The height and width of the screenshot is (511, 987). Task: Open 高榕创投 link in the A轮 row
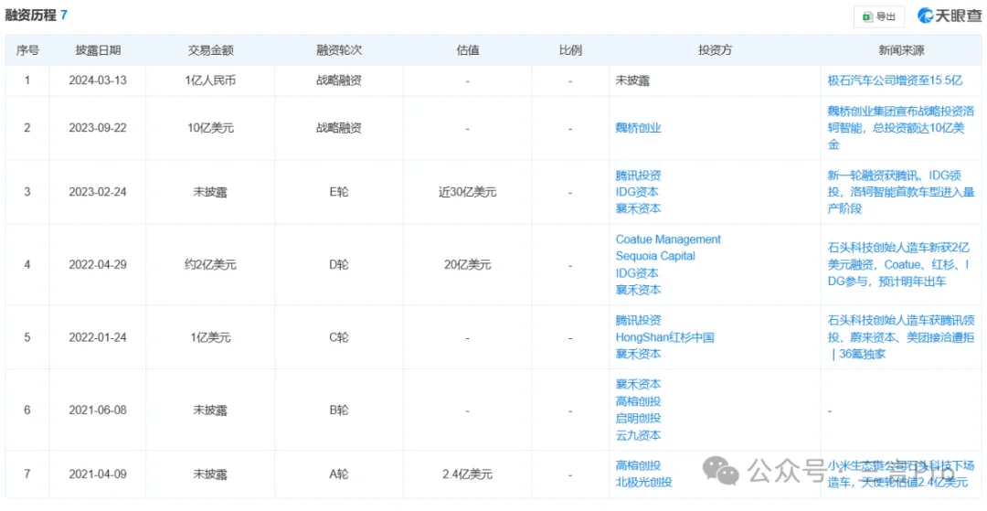(638, 465)
